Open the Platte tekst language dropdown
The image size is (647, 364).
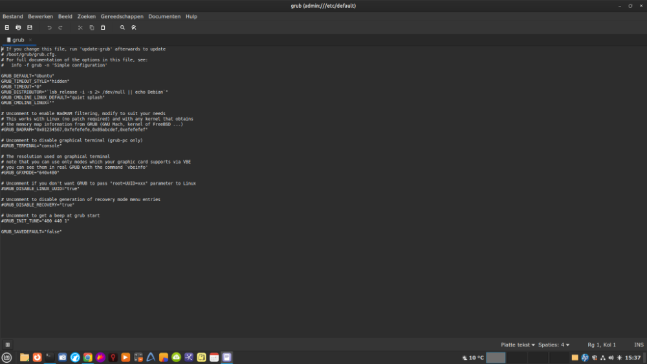coord(518,345)
